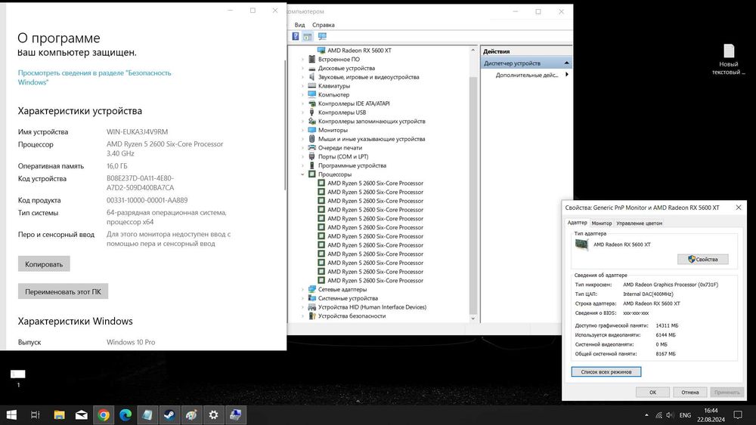Expand Дополнительные действия submenu arrow
Image resolution: width=756 pixels, height=425 pixels.
pos(567,75)
